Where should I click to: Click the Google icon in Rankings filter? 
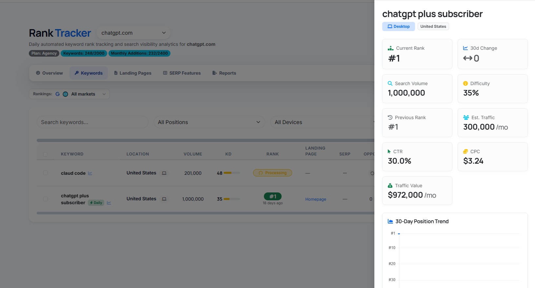[57, 94]
